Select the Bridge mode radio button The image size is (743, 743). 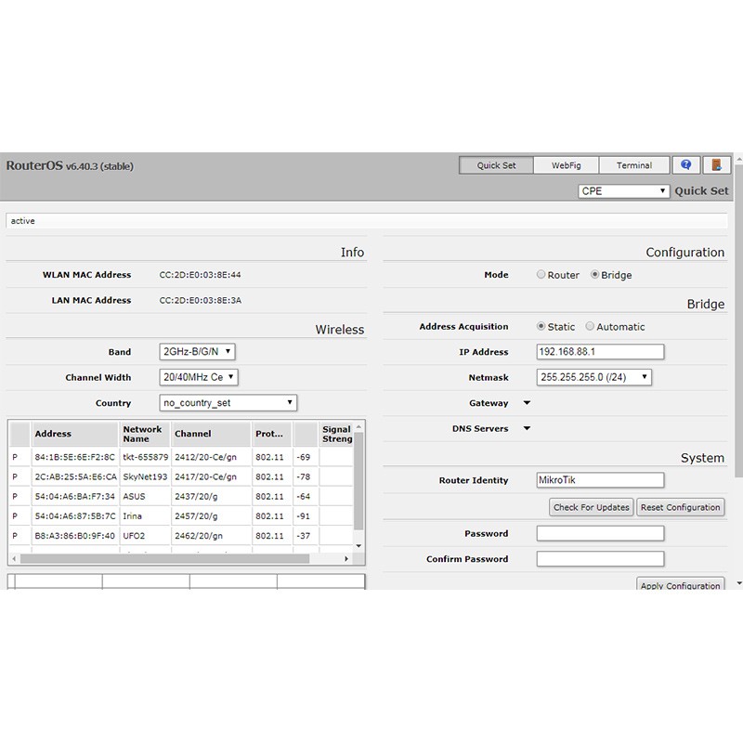tap(595, 275)
